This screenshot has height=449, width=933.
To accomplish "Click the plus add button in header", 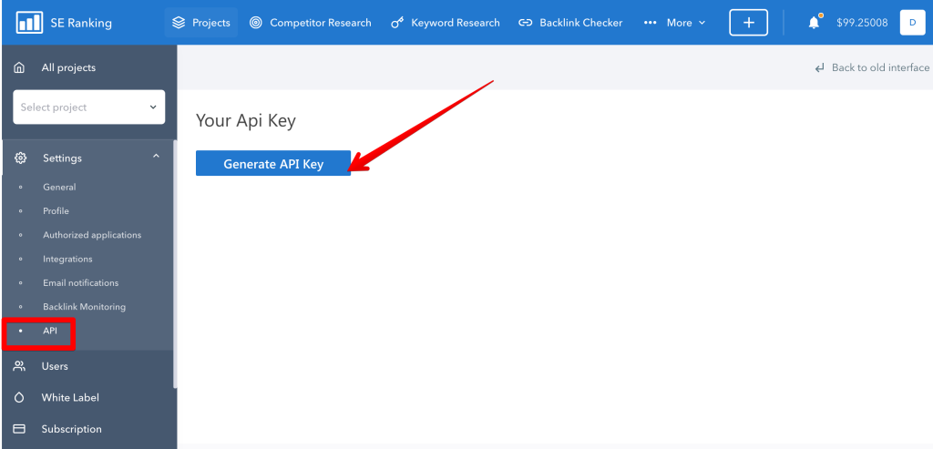I will [749, 23].
